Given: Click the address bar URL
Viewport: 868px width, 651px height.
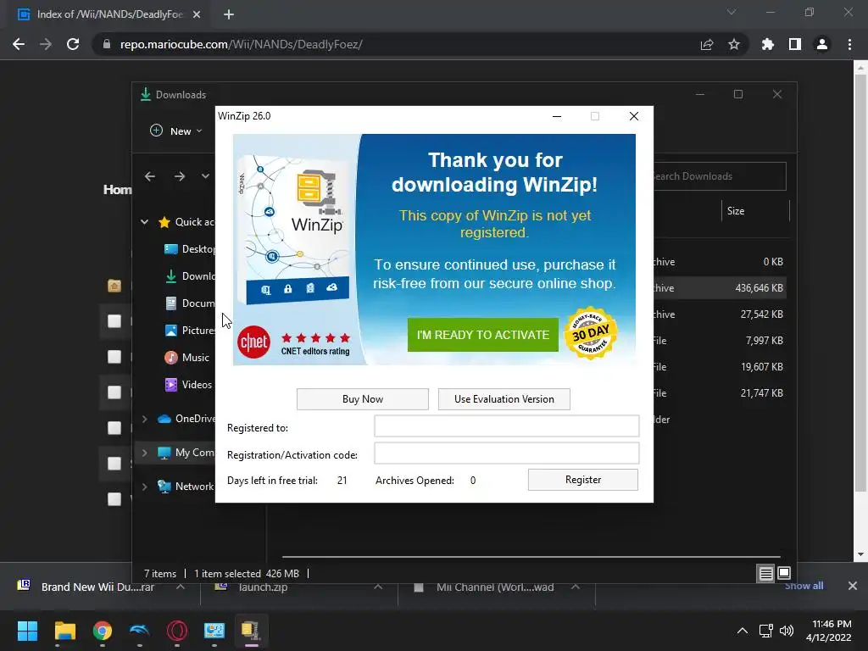Looking at the screenshot, I should (x=242, y=44).
